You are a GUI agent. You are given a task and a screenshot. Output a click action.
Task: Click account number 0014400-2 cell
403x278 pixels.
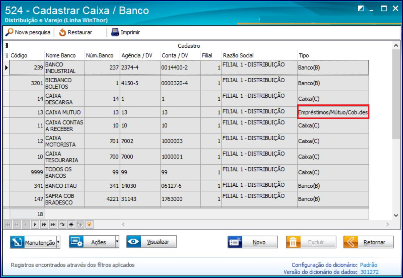180,67
